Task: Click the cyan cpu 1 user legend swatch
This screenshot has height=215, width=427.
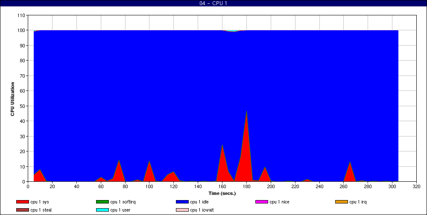Action: (x=102, y=210)
